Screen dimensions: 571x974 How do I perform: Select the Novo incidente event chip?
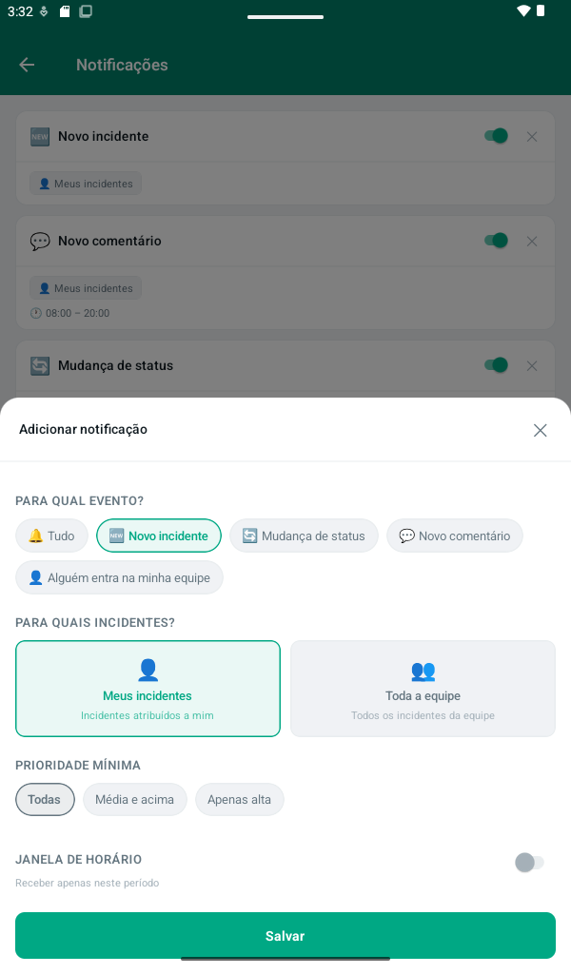tap(159, 536)
